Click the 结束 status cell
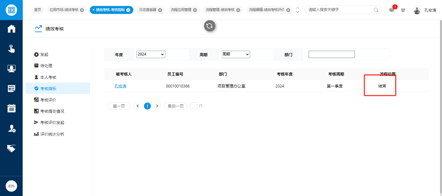 (382, 86)
